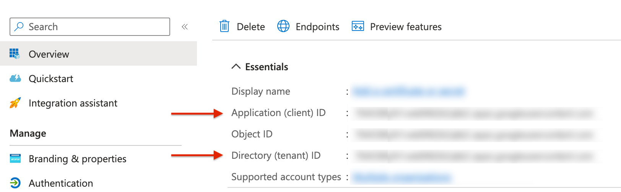
Task: Click the Integration assistant rocket icon
Action: click(15, 103)
